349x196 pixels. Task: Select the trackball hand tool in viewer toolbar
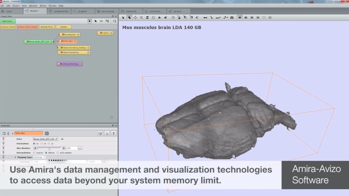129,18
